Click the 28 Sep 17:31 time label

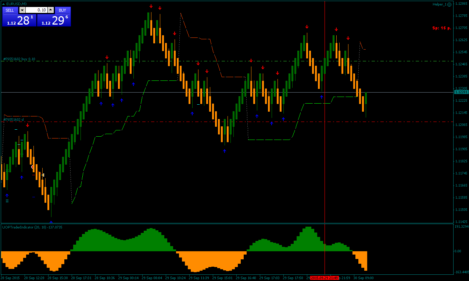pos(81,278)
